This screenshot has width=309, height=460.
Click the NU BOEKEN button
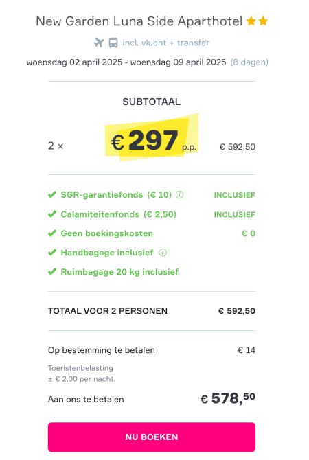tap(152, 437)
